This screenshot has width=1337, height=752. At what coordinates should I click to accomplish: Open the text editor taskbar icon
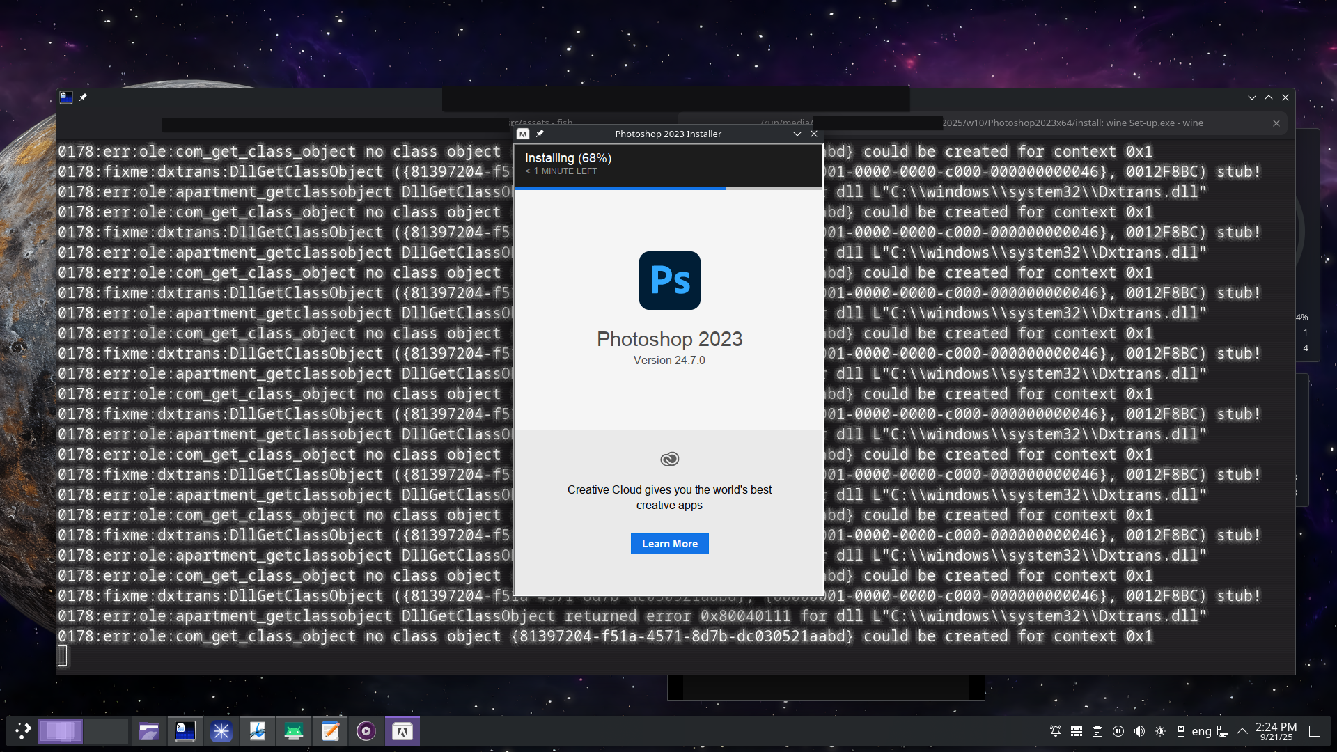[x=330, y=731]
